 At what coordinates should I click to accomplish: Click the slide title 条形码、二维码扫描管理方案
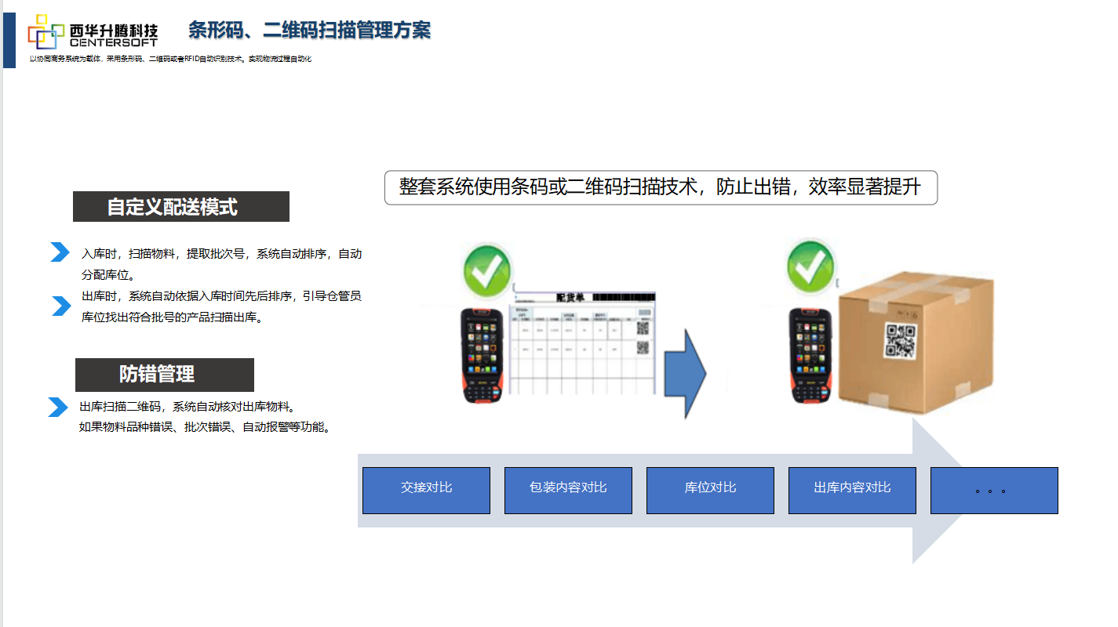click(x=309, y=31)
